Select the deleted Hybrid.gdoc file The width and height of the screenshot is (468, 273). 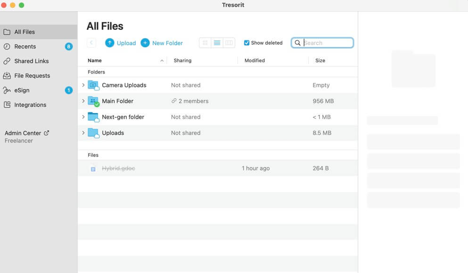coord(118,169)
